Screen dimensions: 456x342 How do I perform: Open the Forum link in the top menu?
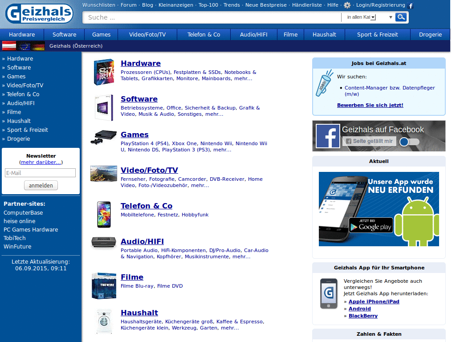tap(129, 5)
